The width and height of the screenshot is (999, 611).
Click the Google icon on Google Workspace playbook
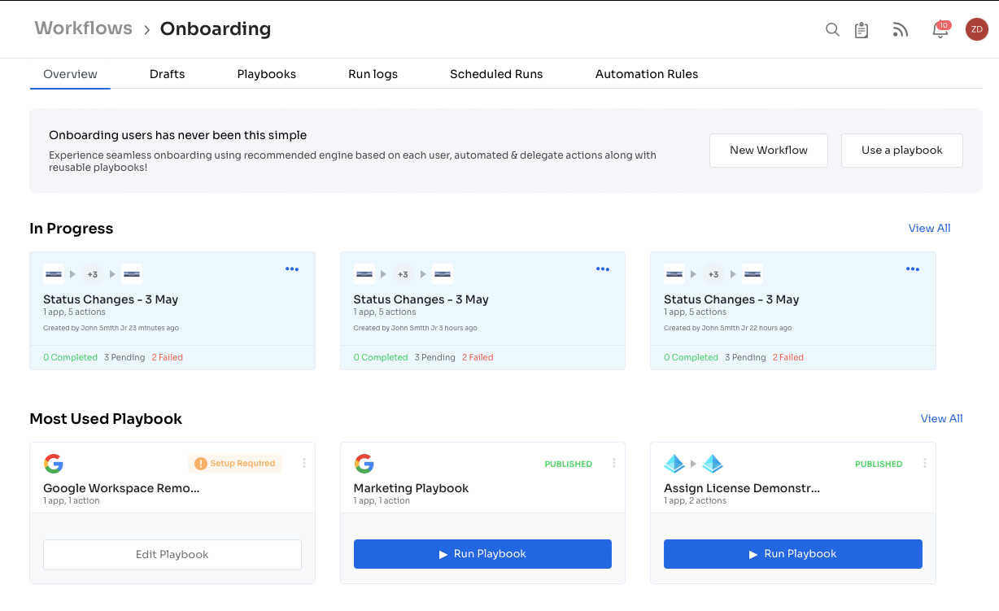tap(54, 463)
